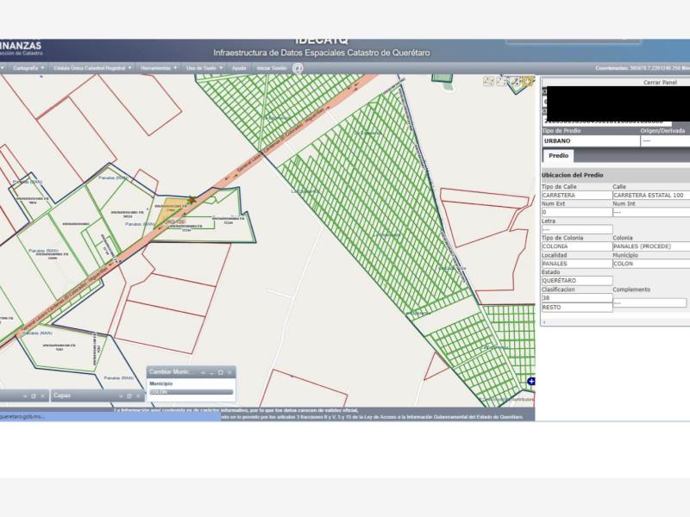The image size is (690, 517).
Task: Click the @ contact icon in menu bar
Action: 298,68
